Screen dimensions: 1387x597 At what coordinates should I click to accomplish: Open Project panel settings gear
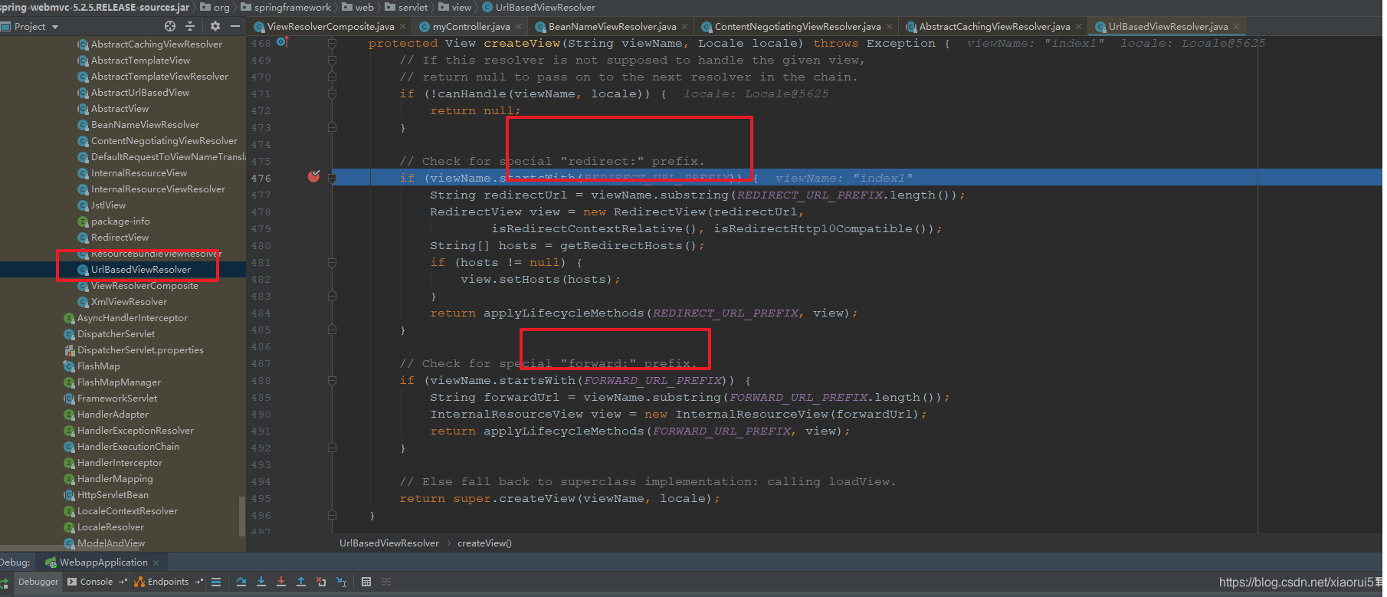(x=215, y=26)
